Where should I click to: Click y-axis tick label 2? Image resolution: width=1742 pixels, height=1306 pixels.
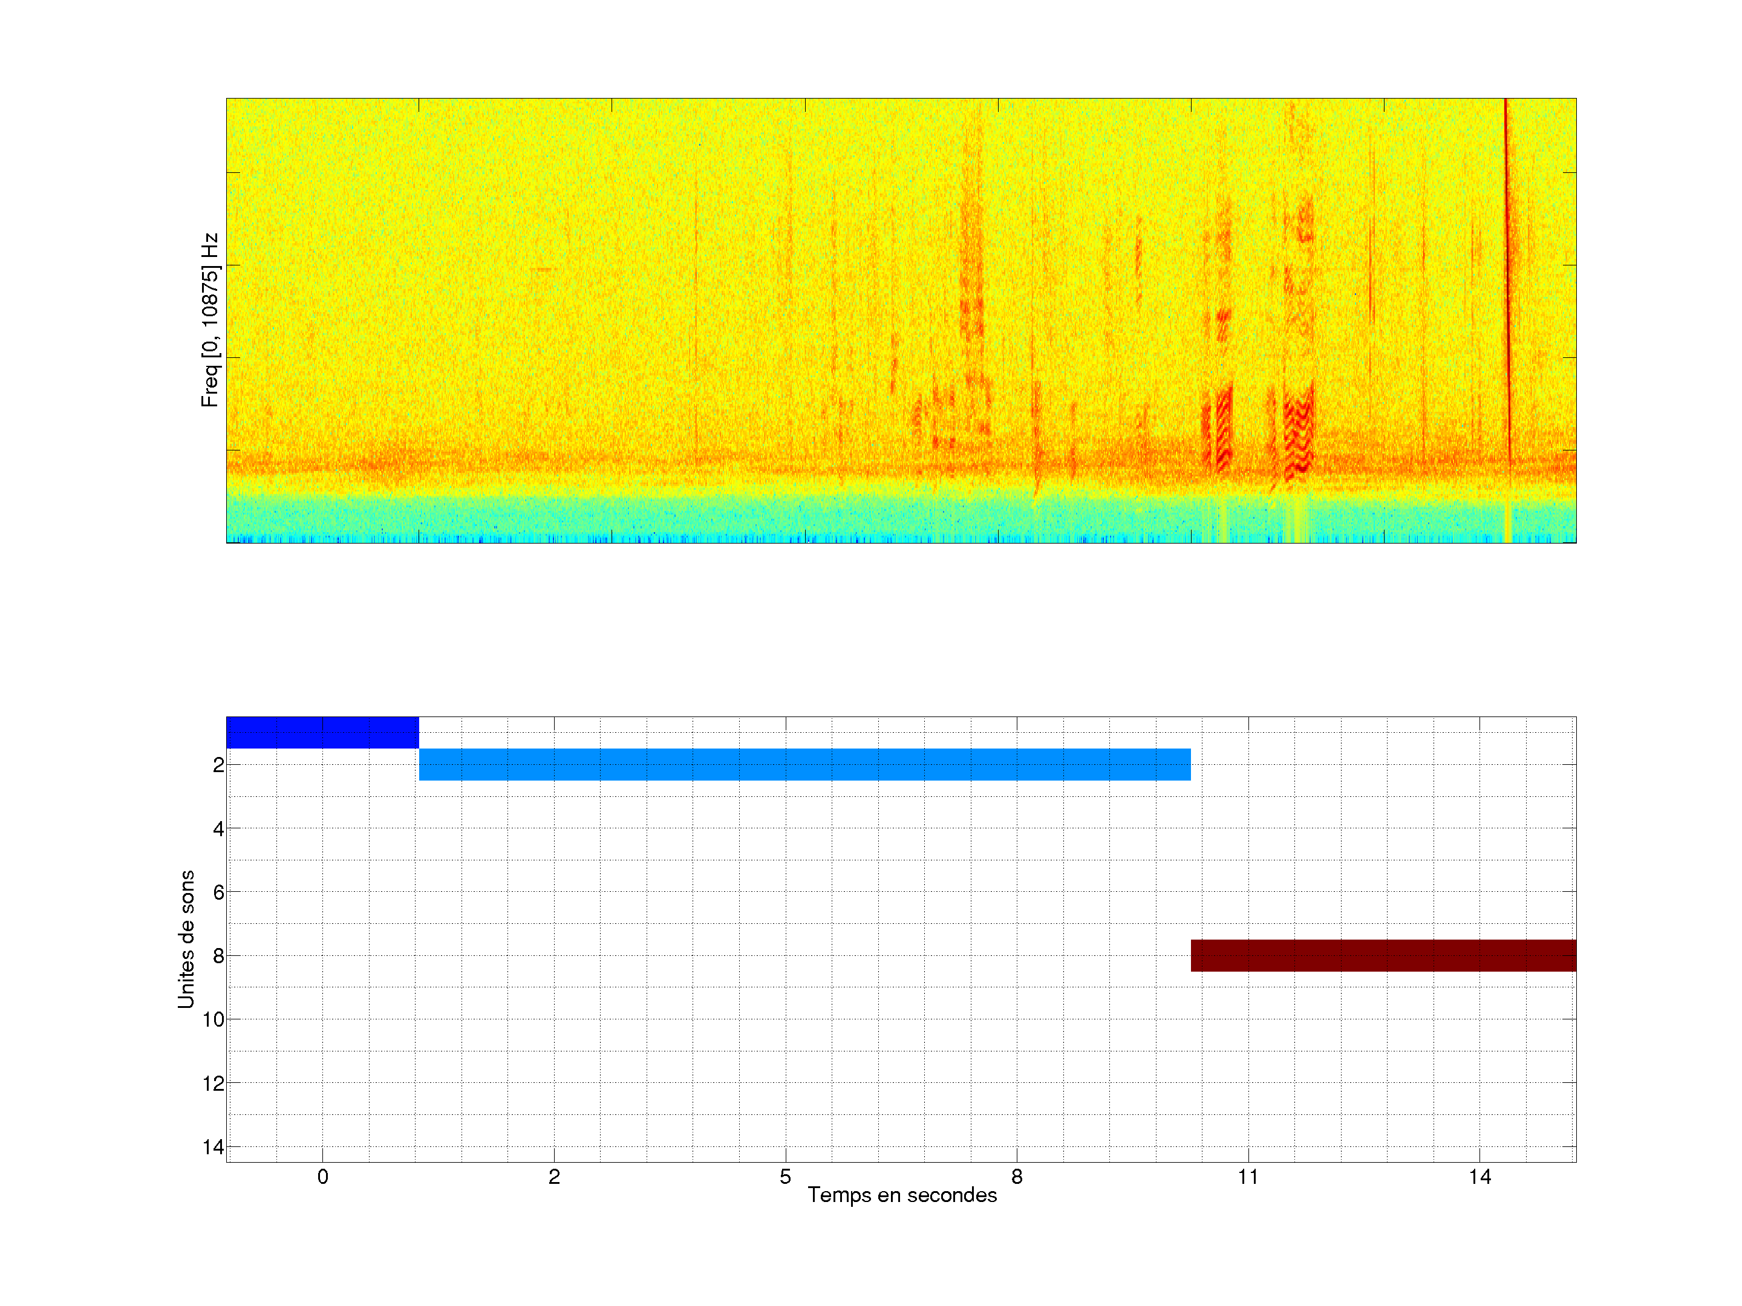[x=218, y=765]
